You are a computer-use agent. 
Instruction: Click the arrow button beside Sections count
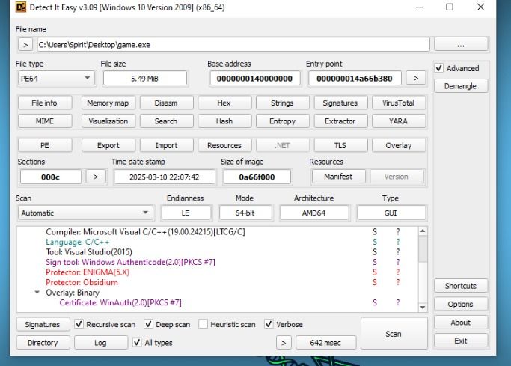(95, 177)
